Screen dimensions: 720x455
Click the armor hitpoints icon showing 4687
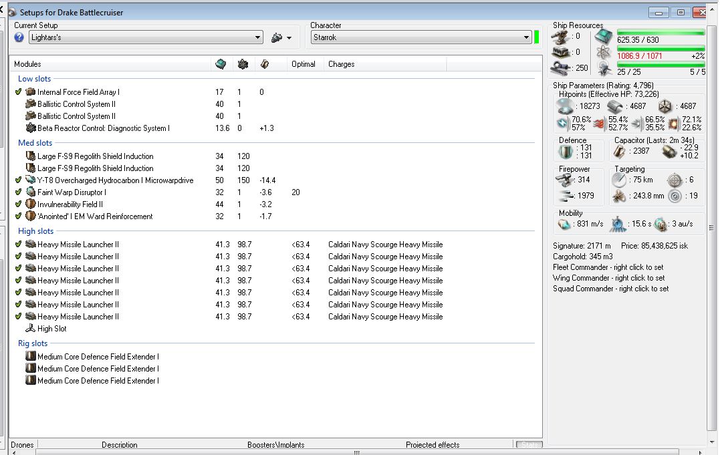pos(615,106)
